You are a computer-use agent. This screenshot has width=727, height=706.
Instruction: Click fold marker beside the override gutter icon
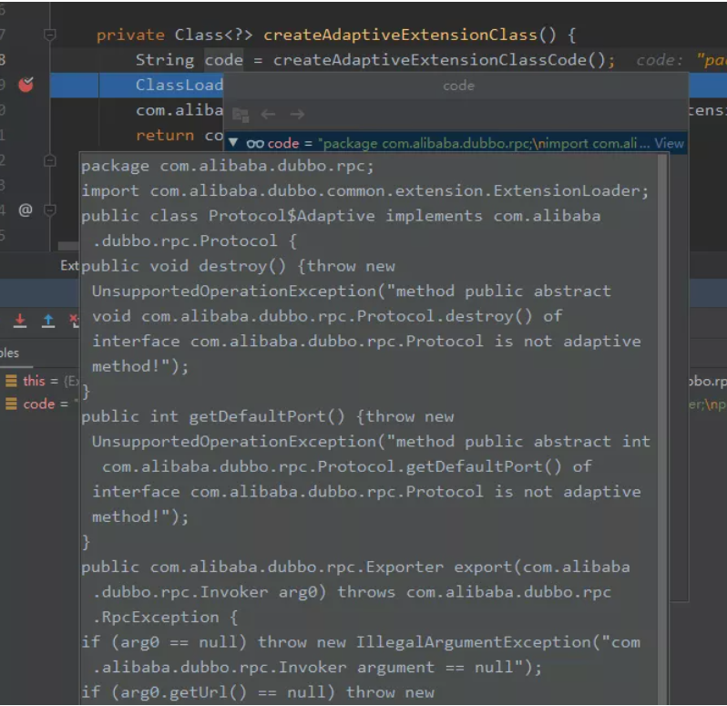point(50,210)
